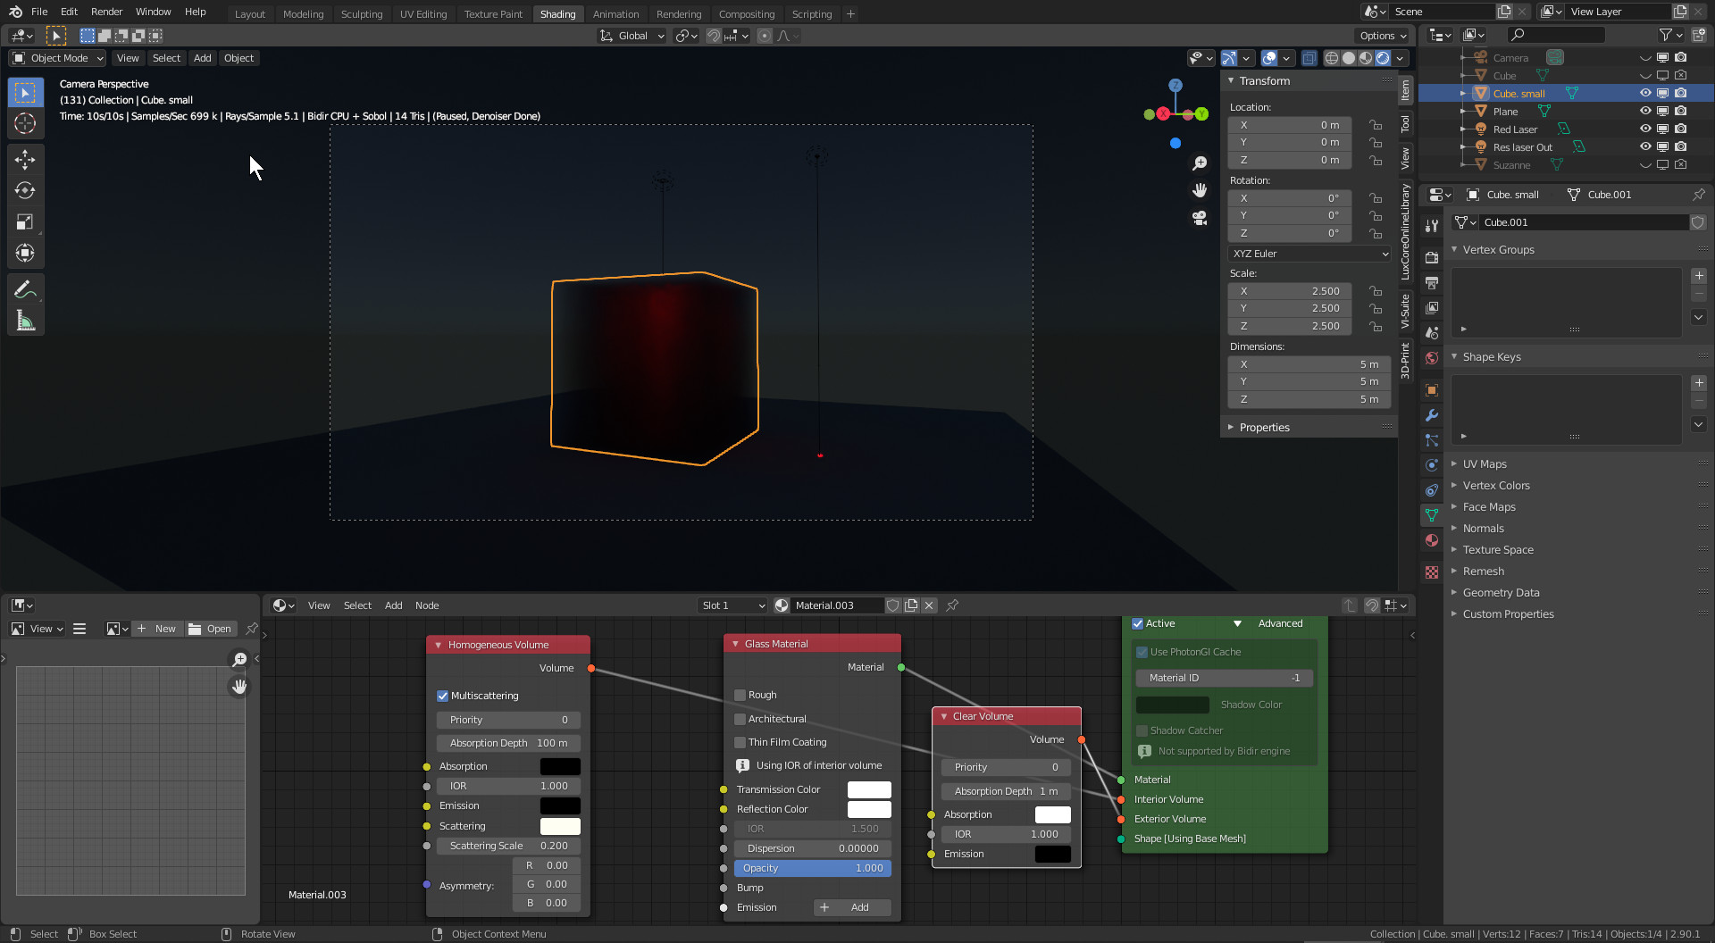The image size is (1715, 943).
Task: Expand the UV Maps panel
Action: (x=1484, y=464)
